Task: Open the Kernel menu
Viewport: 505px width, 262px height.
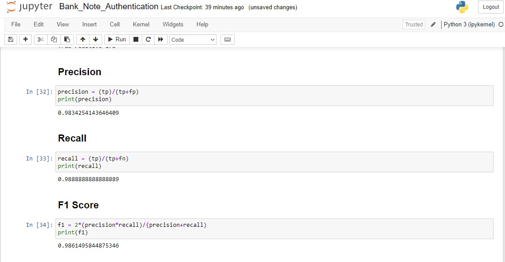Action: [x=140, y=24]
